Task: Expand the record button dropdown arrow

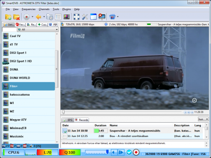Action: [x=32, y=17]
